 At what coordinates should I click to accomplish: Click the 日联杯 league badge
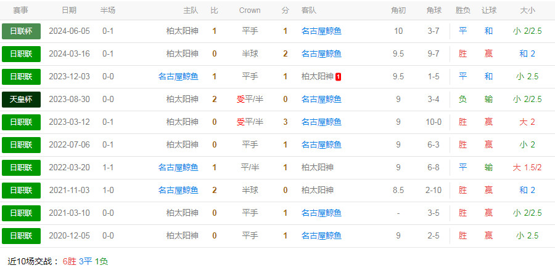(21, 31)
